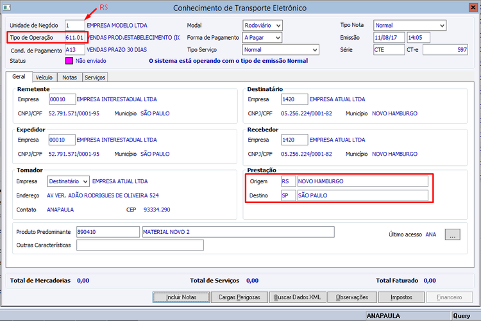Screen dimensions: 481x321
Task: Switch to the Notas tab
Action: tap(70, 78)
